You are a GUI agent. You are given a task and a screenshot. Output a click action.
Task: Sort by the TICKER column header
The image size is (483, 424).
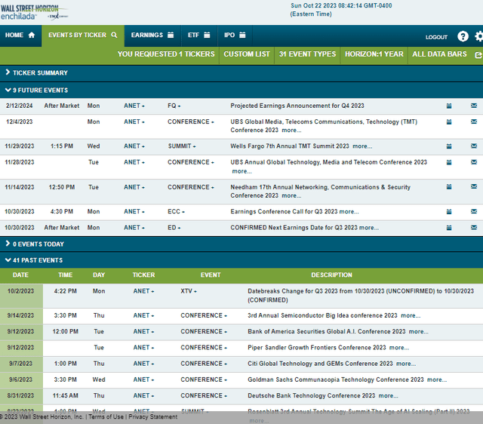(x=143, y=275)
